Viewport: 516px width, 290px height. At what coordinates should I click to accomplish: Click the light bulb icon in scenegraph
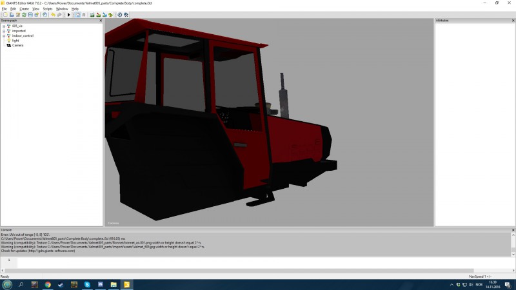[9, 41]
